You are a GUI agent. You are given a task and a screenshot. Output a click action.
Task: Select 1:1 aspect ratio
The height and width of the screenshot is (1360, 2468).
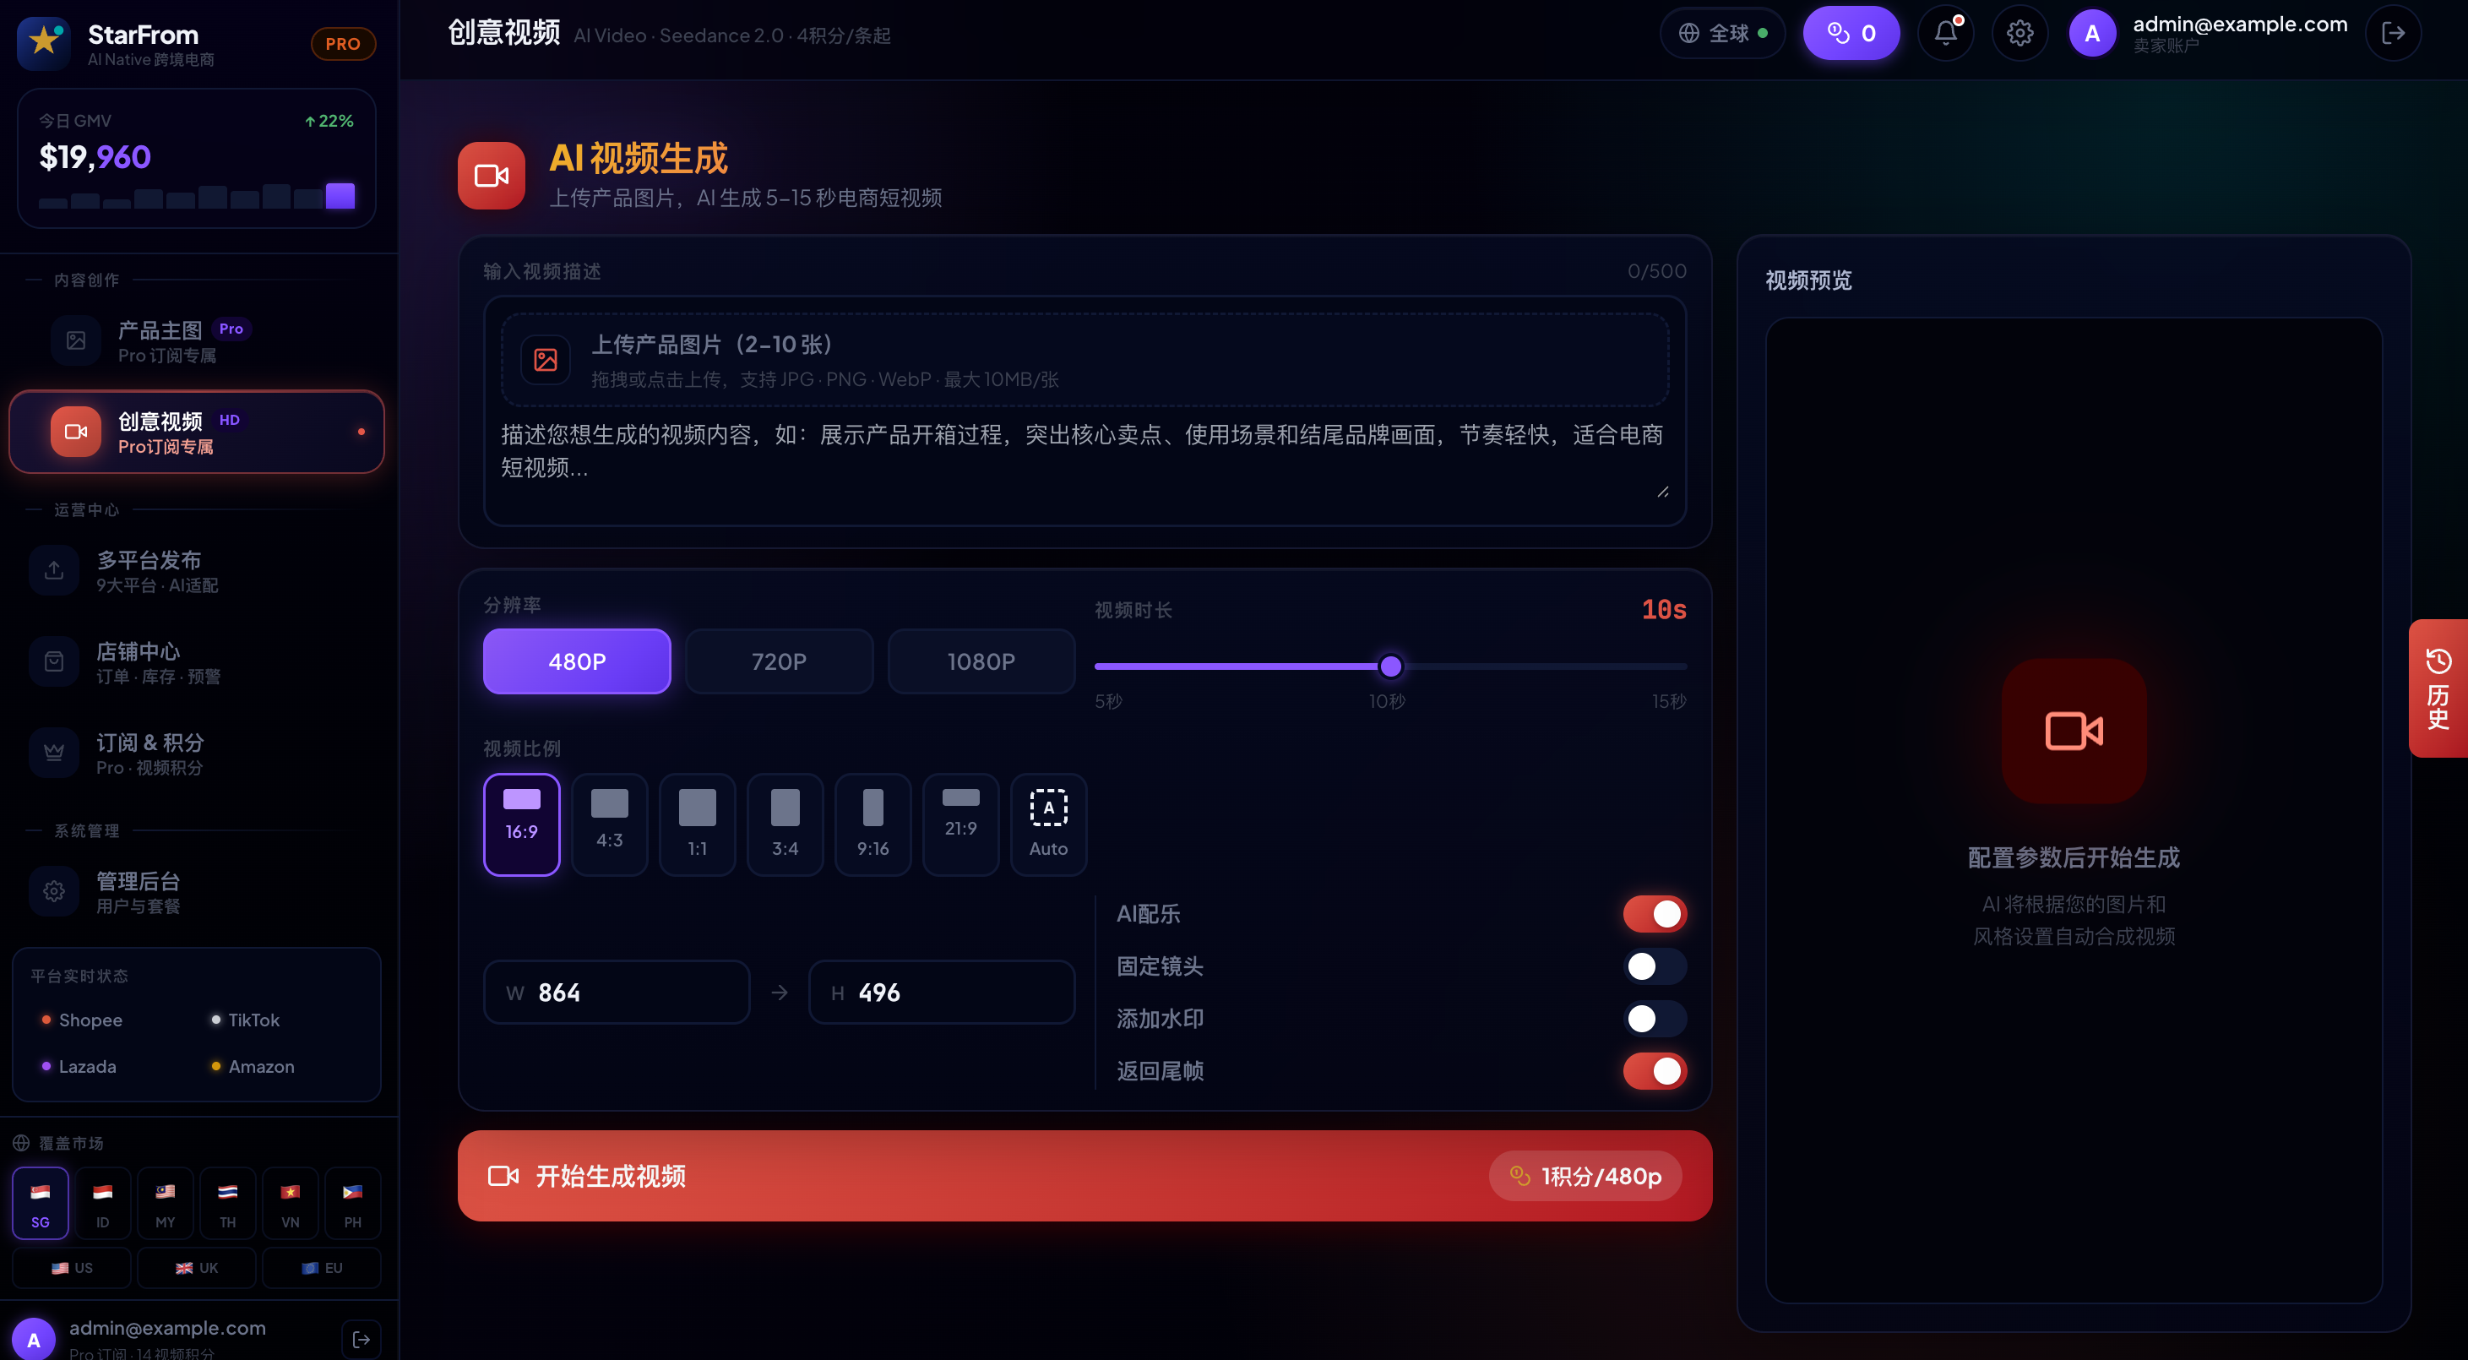[698, 824]
